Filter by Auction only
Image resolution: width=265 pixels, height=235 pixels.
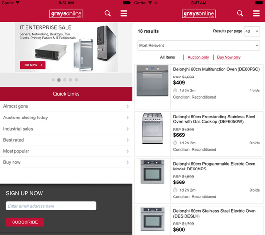(198, 57)
